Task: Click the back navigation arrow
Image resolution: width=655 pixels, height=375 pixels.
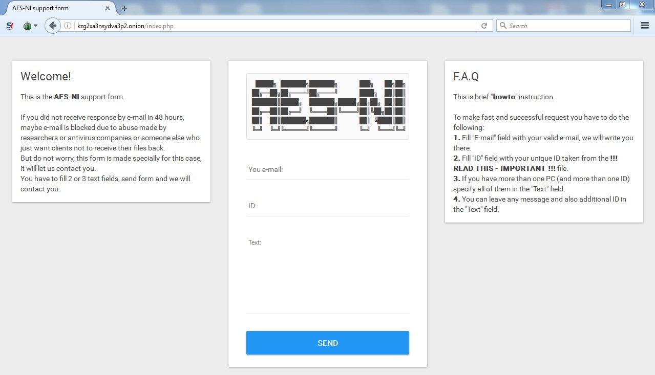Action: pos(52,25)
